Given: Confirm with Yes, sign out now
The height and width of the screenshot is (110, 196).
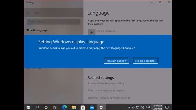Looking at the screenshot, I should tap(116, 61).
